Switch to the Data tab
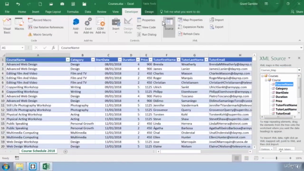304x171 pixels. (x=88, y=11)
